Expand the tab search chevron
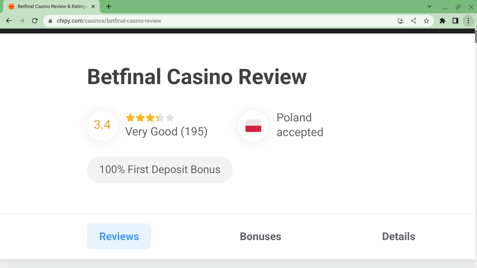 click(430, 7)
